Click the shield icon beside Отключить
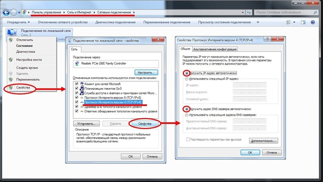 [x=11, y=40]
